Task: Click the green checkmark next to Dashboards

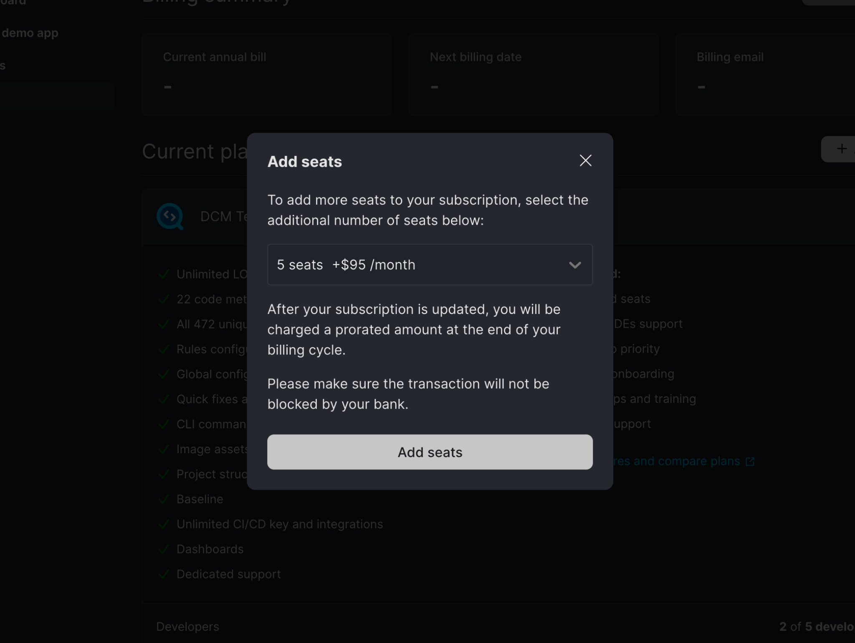Action: [x=163, y=549]
